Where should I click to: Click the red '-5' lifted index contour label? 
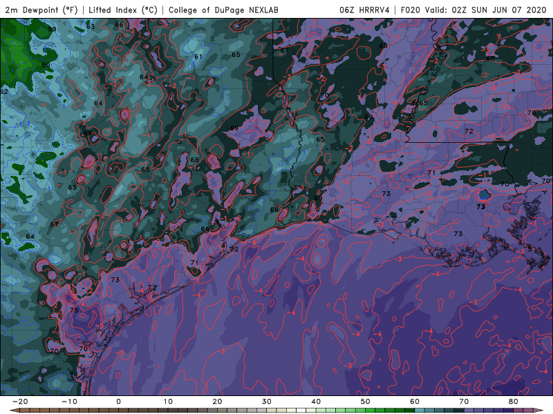(99, 326)
